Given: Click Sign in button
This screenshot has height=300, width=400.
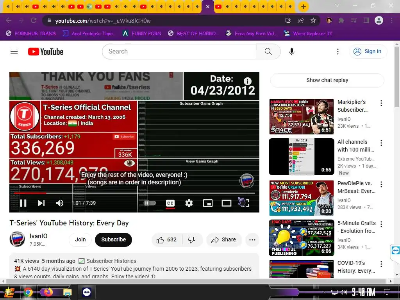Looking at the screenshot, I should (368, 52).
